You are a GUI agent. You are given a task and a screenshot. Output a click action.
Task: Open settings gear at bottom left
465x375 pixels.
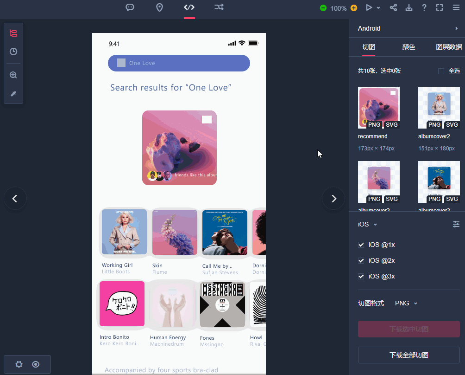[19, 364]
